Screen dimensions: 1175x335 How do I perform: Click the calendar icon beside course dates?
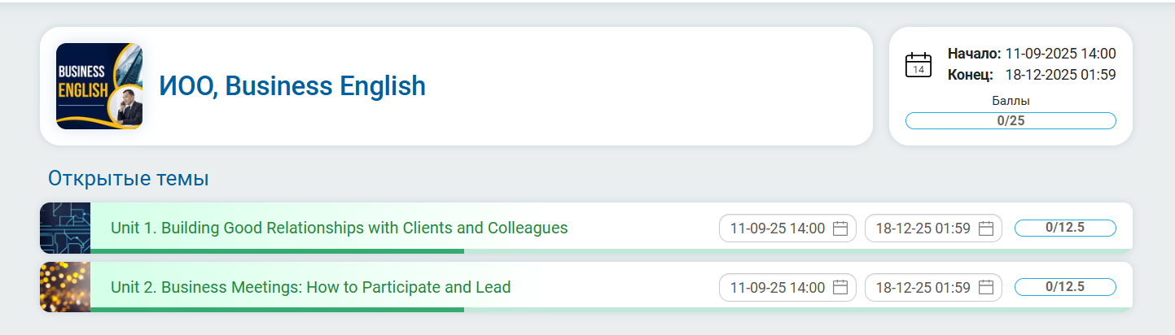click(x=919, y=65)
